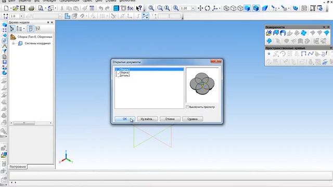Select first Surfaces panel icon
Screen dimensions: 333x187
268,33
